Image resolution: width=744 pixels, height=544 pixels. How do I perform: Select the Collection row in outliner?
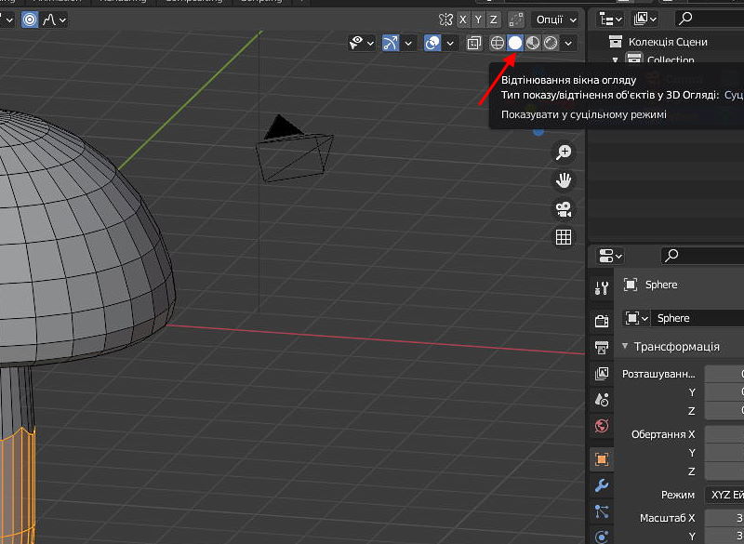pos(671,60)
